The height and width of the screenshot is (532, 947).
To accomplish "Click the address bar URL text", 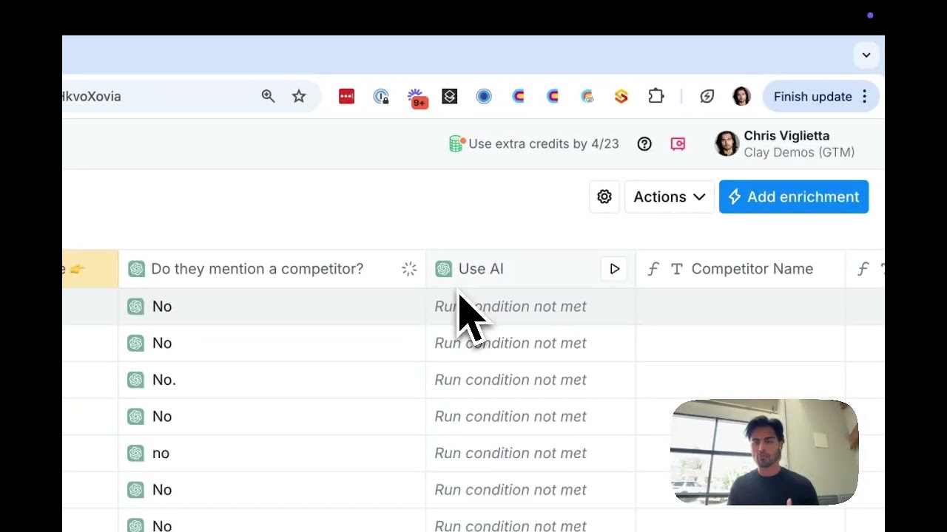I will (92, 96).
